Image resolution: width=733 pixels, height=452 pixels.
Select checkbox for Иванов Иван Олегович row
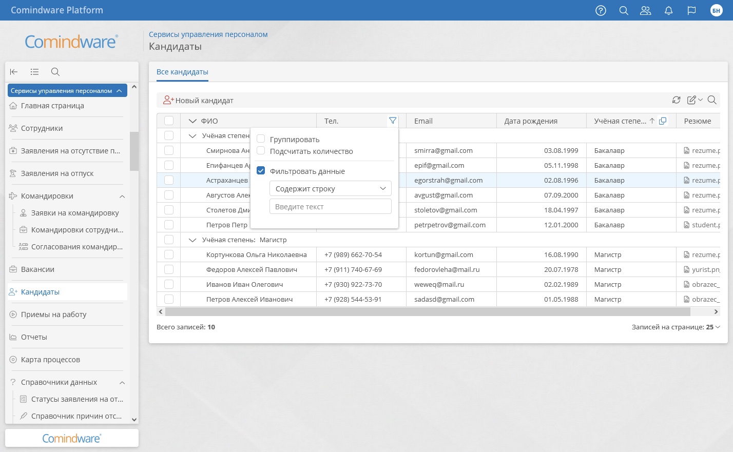pyautogui.click(x=169, y=284)
